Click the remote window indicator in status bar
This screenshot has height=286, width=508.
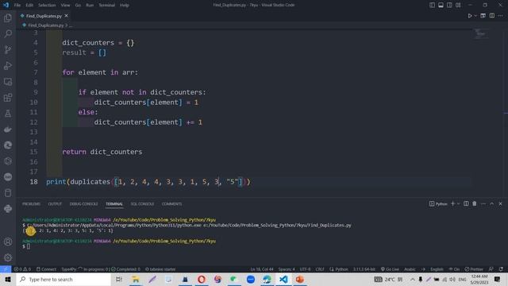[x=6, y=269]
